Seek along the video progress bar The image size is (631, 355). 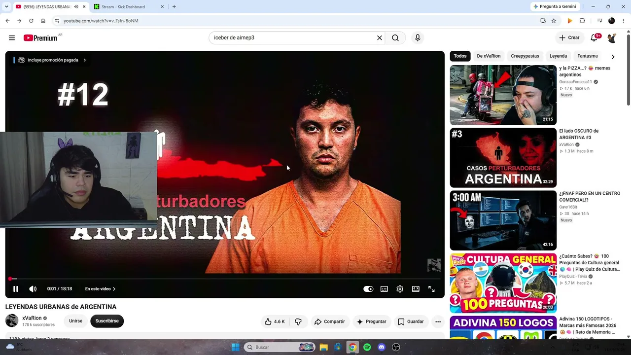click(x=225, y=279)
